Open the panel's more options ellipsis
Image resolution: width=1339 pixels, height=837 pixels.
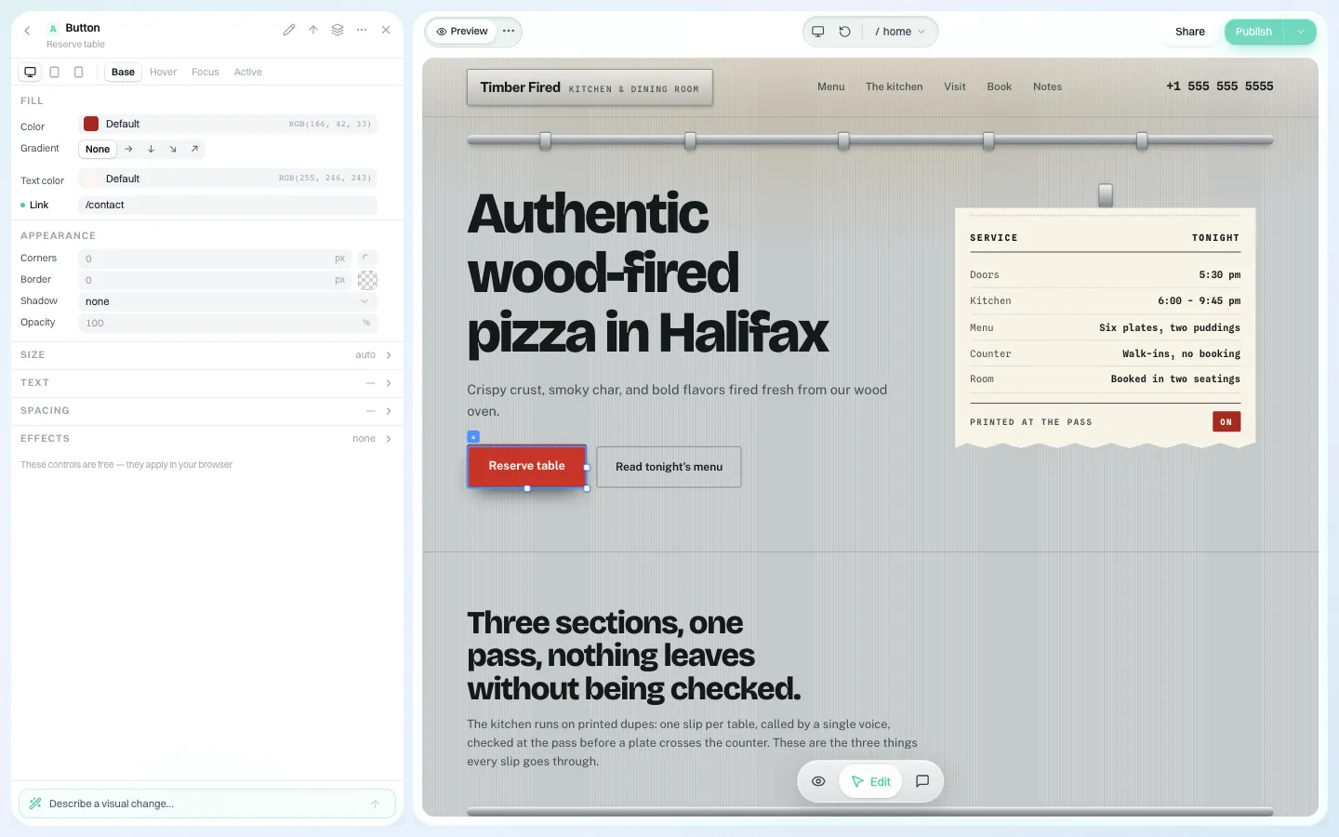(362, 30)
